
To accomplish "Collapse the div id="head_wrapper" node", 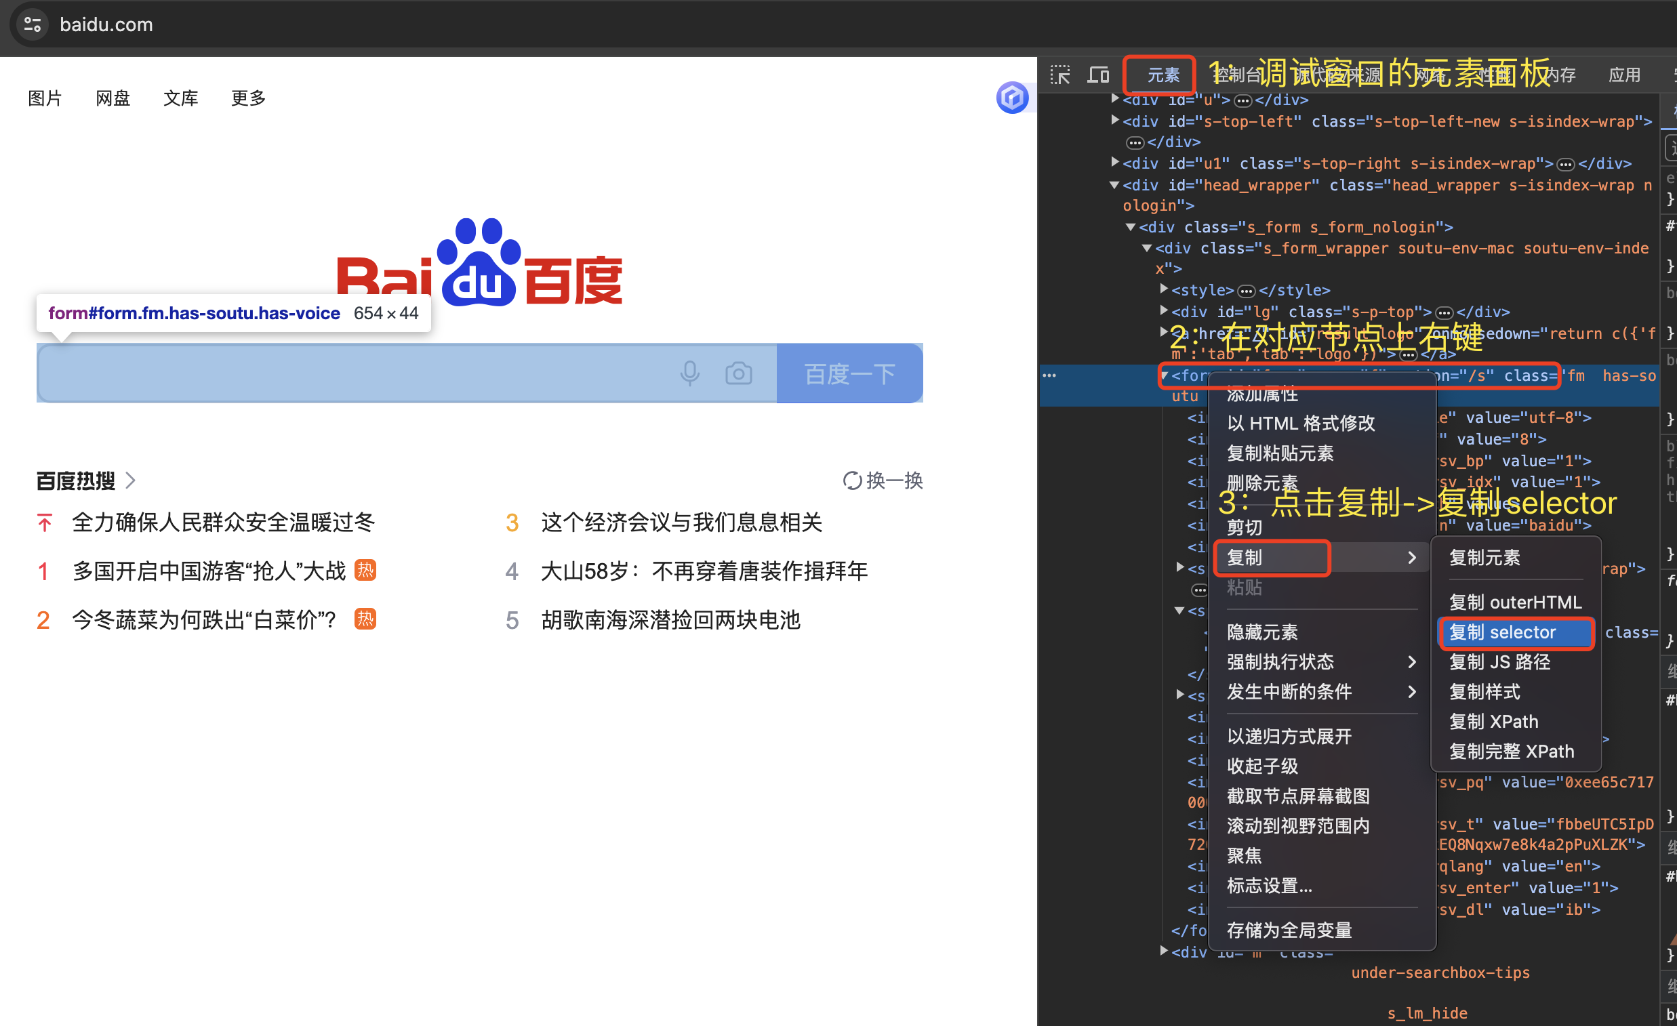I will coord(1114,184).
